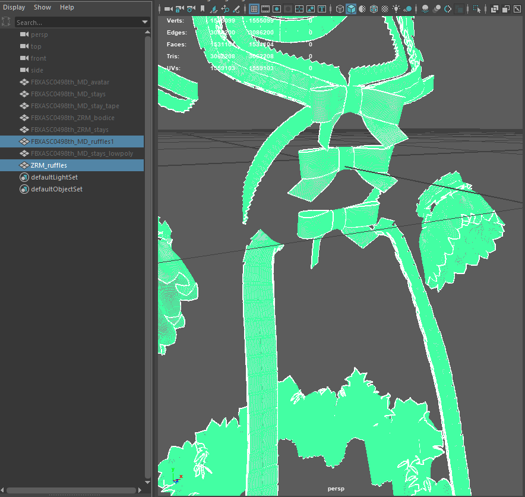Viewport: 525px width, 497px height.
Task: Select defaultLightSet in the Outliner
Action: point(54,177)
